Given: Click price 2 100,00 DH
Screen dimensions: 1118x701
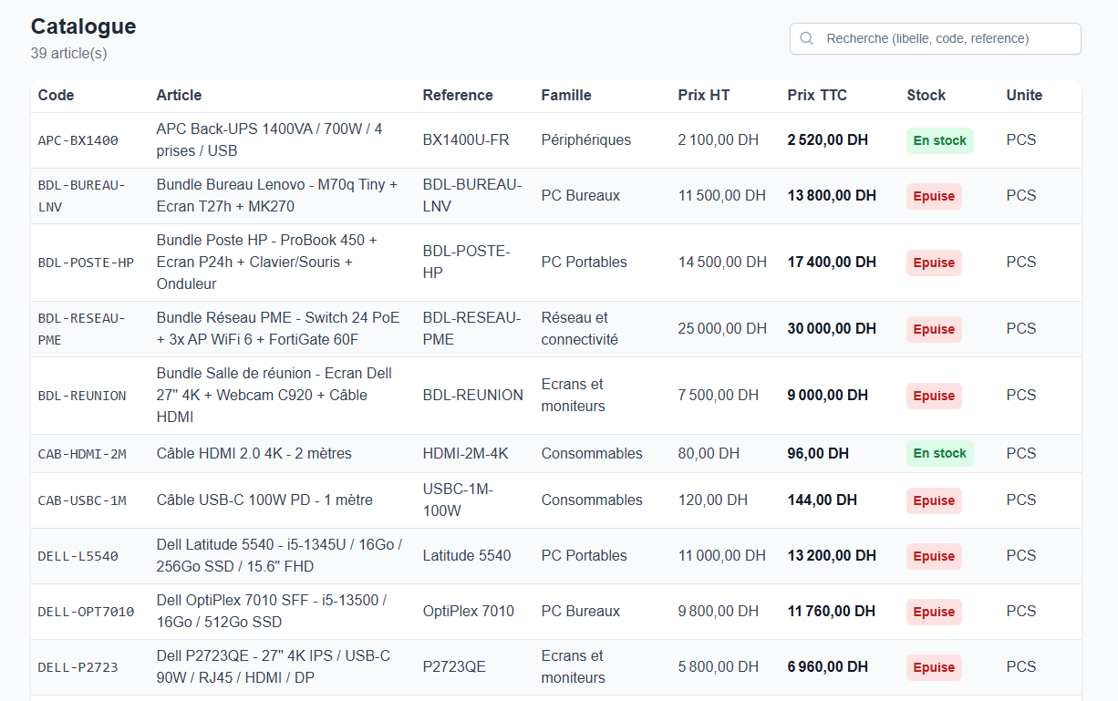Looking at the screenshot, I should pos(719,139).
